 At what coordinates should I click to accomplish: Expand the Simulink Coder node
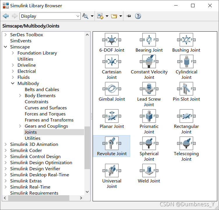click(6, 151)
